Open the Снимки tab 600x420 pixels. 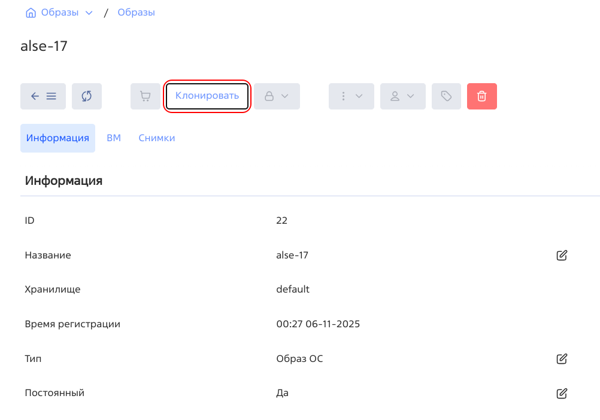[157, 138]
